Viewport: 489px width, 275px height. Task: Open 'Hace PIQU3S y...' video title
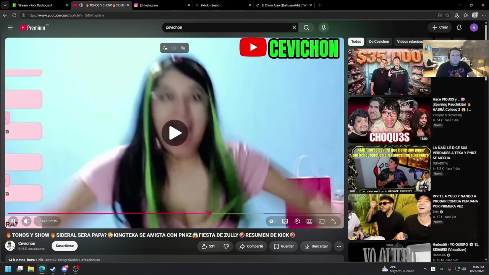tap(452, 104)
